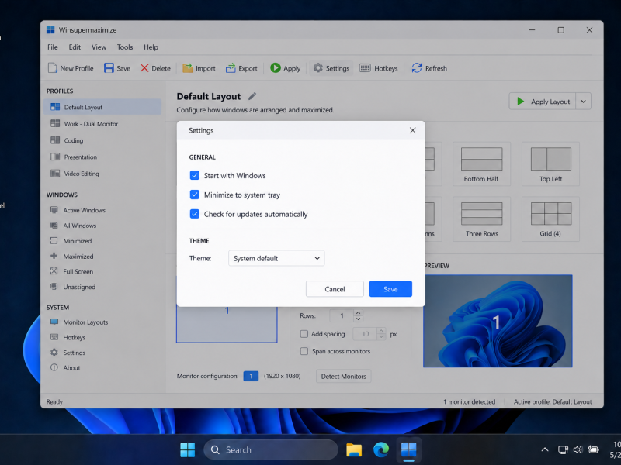Click the Detect Monitors button
This screenshot has width=621, height=465.
(x=343, y=377)
